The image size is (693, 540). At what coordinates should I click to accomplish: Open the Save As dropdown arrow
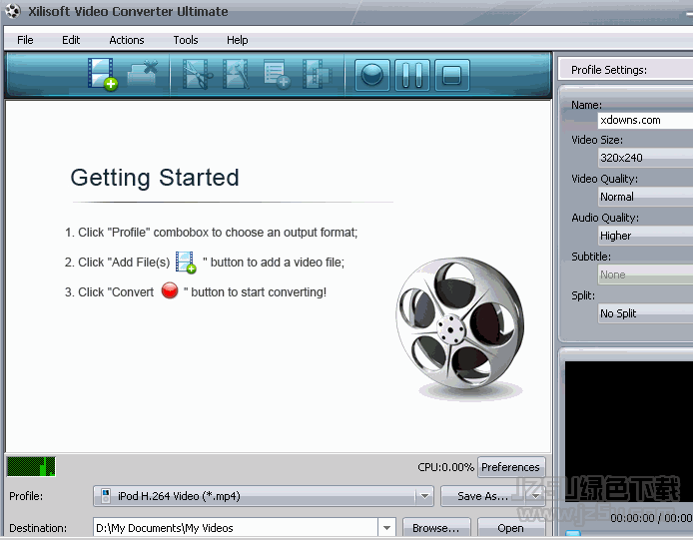click(x=535, y=496)
